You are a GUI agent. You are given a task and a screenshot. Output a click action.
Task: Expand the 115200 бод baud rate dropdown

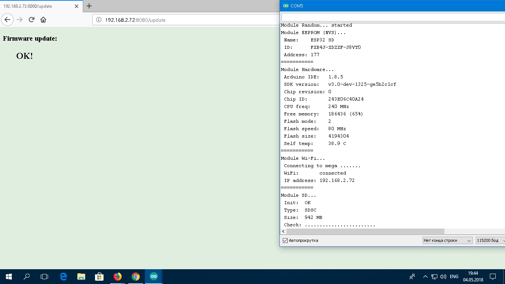click(x=490, y=240)
